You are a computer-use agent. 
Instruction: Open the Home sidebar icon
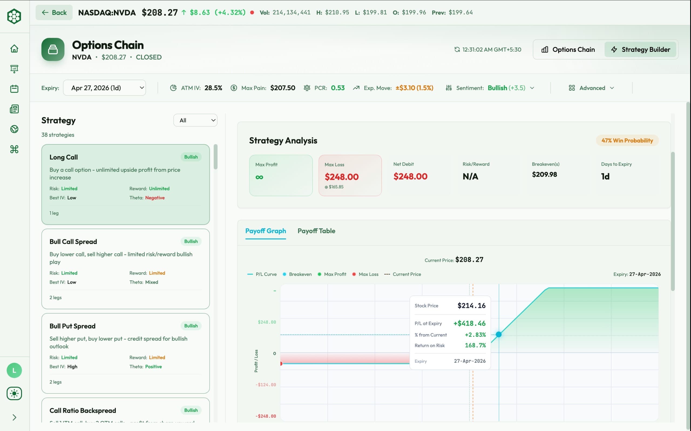click(x=14, y=49)
